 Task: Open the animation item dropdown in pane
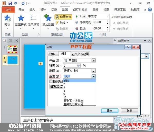coord(147,56)
